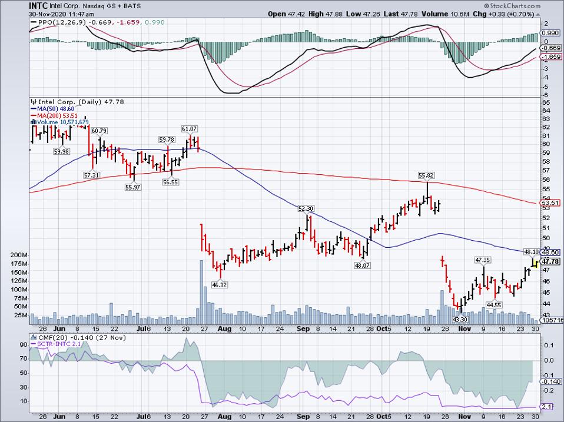The height and width of the screenshot is (422, 564).
Task: Click the 47.35 high price label
Action: [x=483, y=260]
